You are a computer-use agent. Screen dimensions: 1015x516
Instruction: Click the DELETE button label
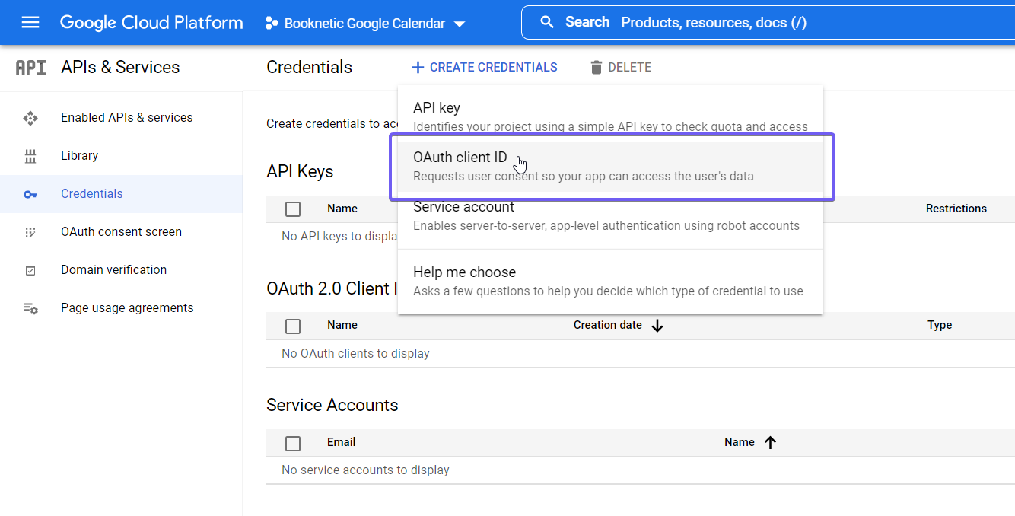(x=630, y=67)
